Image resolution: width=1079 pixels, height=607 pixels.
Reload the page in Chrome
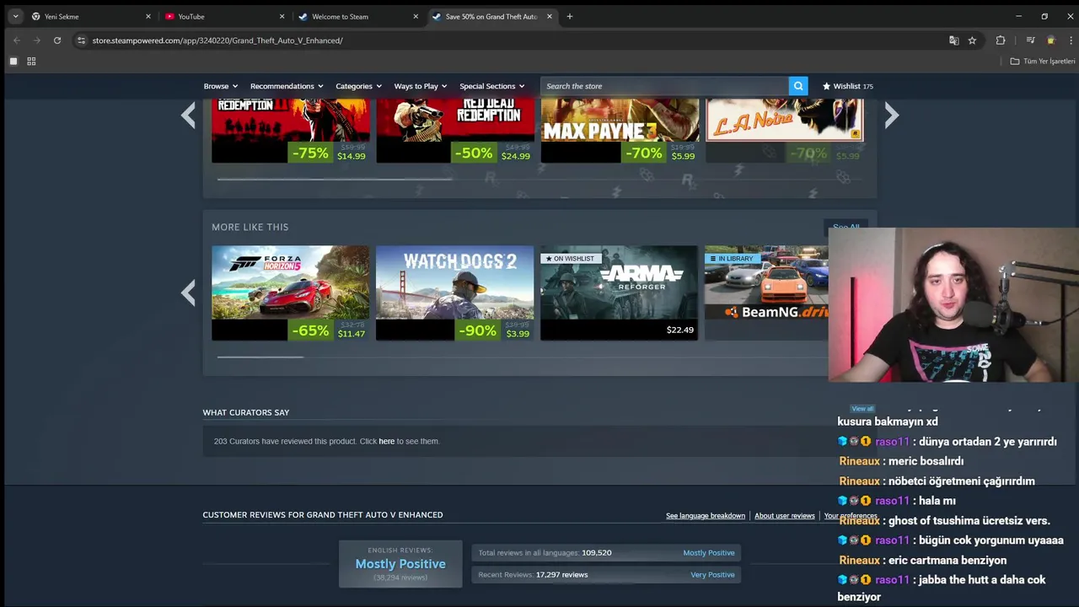pos(57,40)
